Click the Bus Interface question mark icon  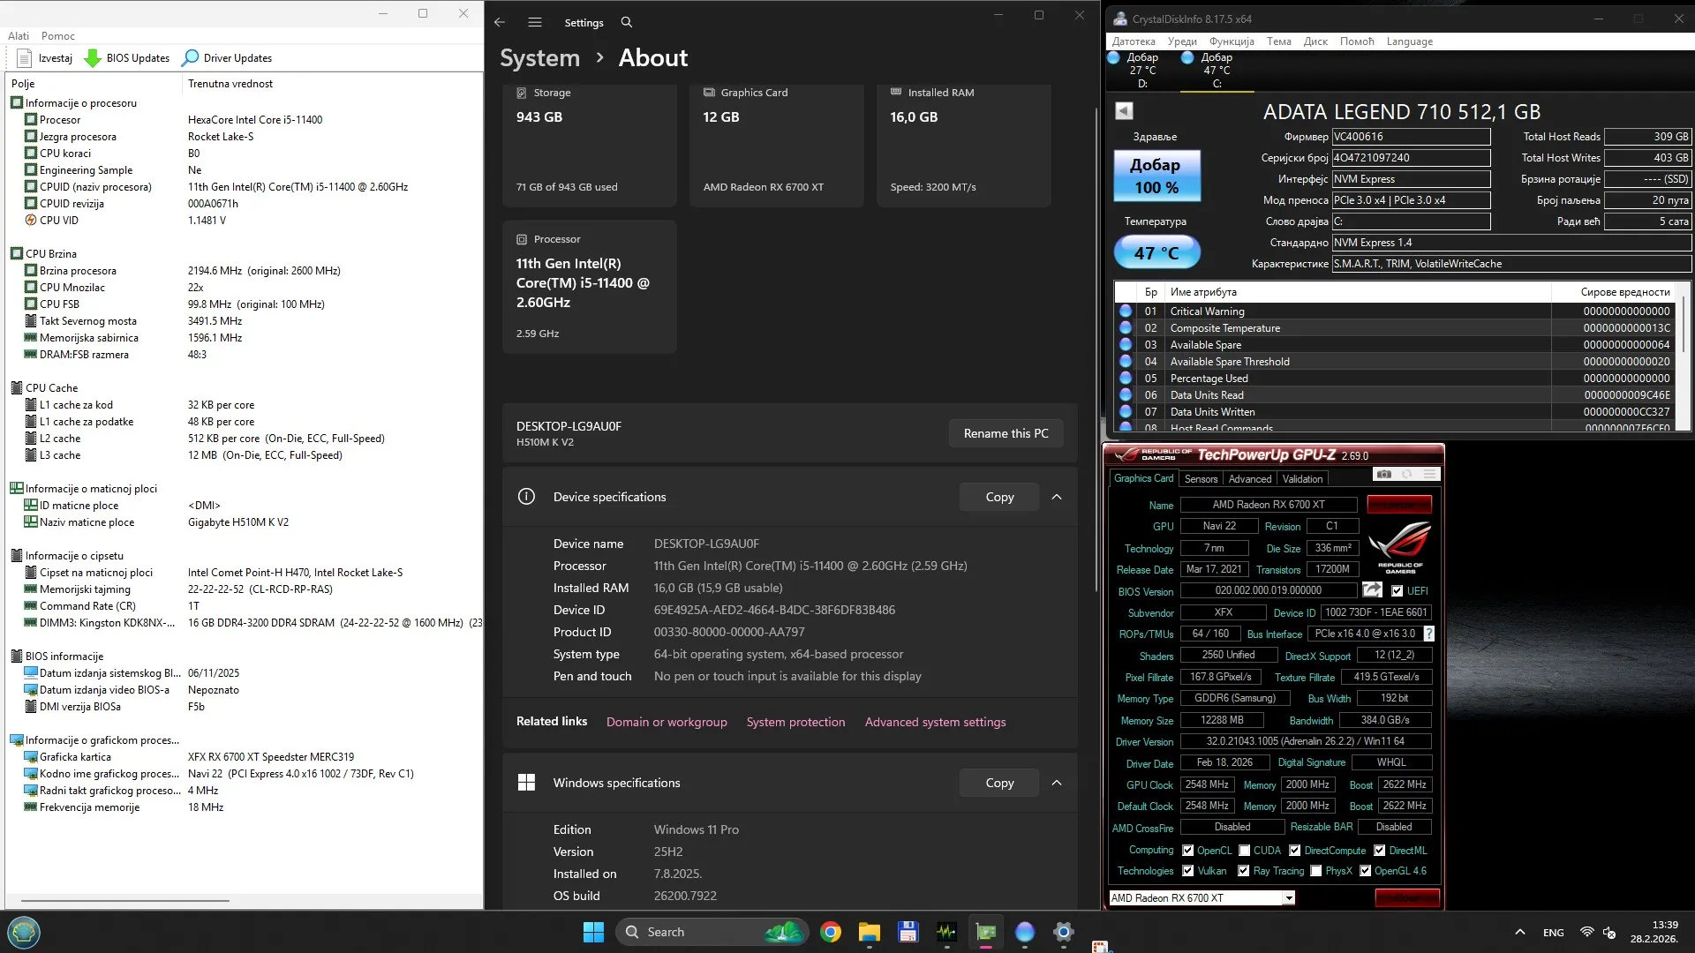1429,634
